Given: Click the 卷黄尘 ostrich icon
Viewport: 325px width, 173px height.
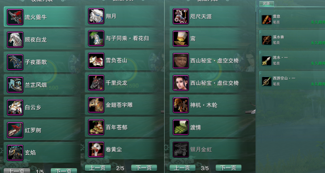Looking at the screenshot, I should (x=96, y=149).
